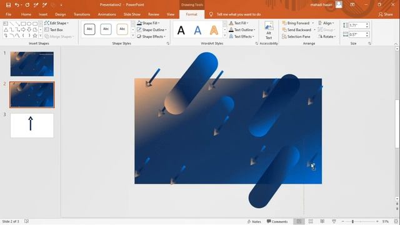Click the Tell me what you want to do box
This screenshot has width=400, height=225.
tap(239, 14)
